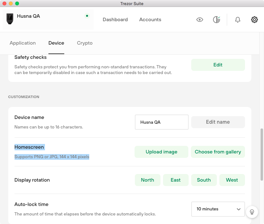Open the Accounts page
The width and height of the screenshot is (264, 224).
click(x=150, y=20)
